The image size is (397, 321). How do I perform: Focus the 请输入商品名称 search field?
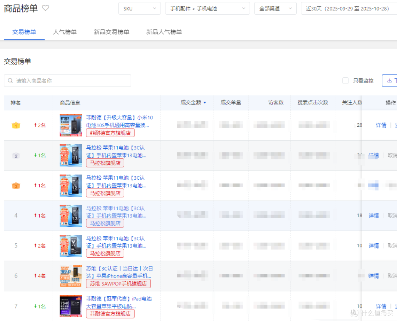[x=67, y=81]
